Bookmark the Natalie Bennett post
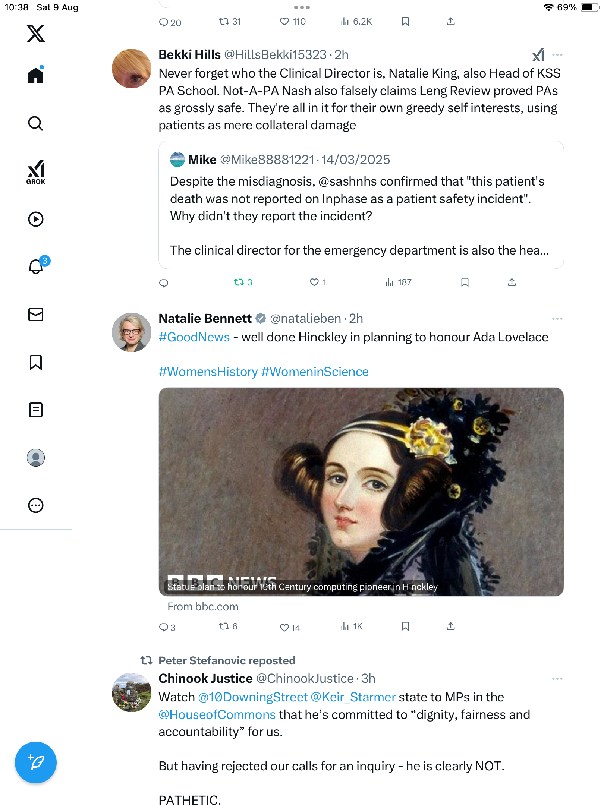This screenshot has width=604, height=805. coord(405,626)
